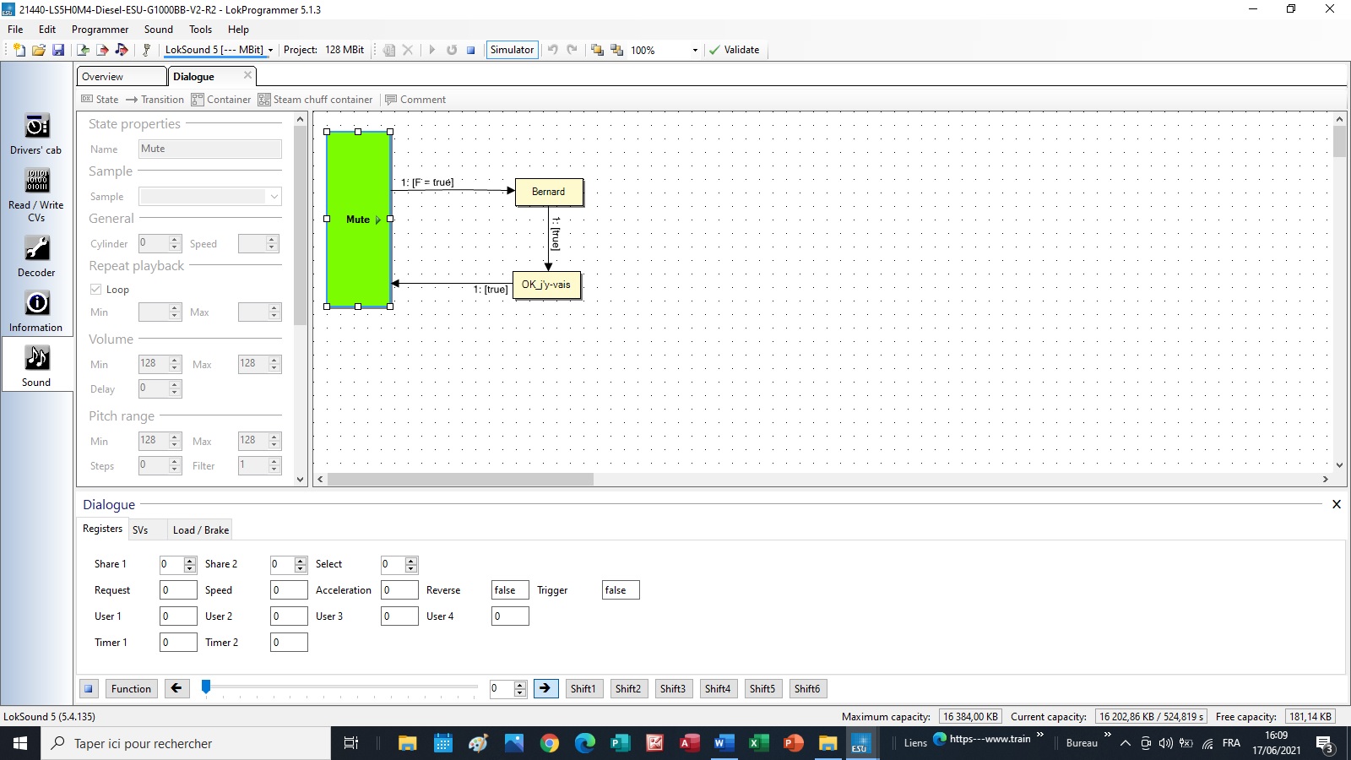Open the Read / Write CVs panel
This screenshot has height=760, width=1351.
click(36, 195)
